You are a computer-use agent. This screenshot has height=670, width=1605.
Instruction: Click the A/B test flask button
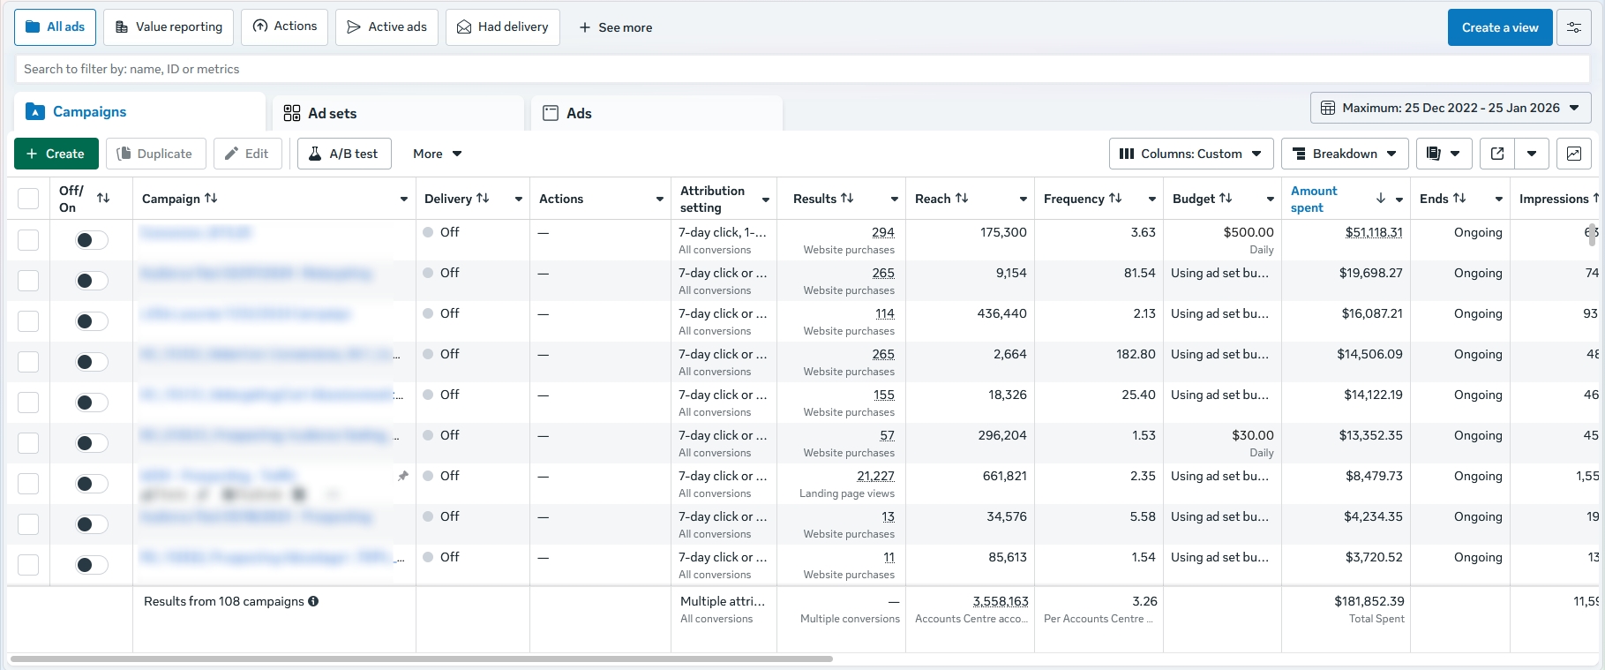(343, 154)
